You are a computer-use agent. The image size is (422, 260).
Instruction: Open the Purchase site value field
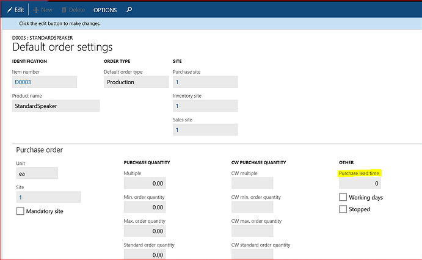(205, 82)
